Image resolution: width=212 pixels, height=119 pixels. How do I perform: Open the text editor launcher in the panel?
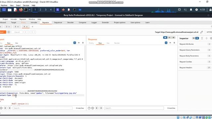point(15,10)
